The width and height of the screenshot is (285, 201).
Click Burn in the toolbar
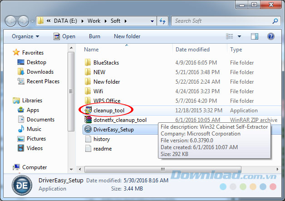(94, 36)
